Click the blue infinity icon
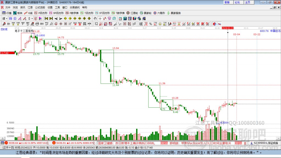Screen dimensions: 281x158 [219, 24]
